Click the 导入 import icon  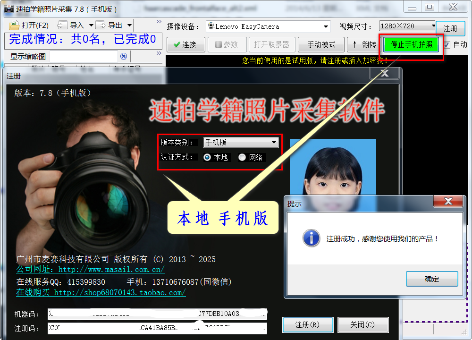coord(62,25)
